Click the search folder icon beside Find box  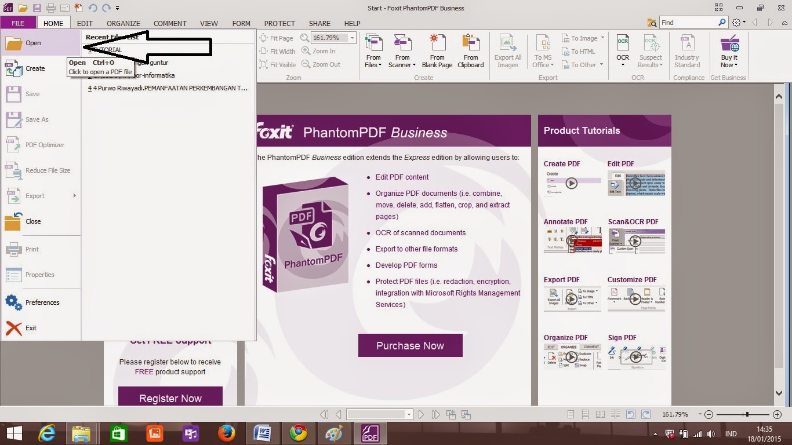[652, 23]
